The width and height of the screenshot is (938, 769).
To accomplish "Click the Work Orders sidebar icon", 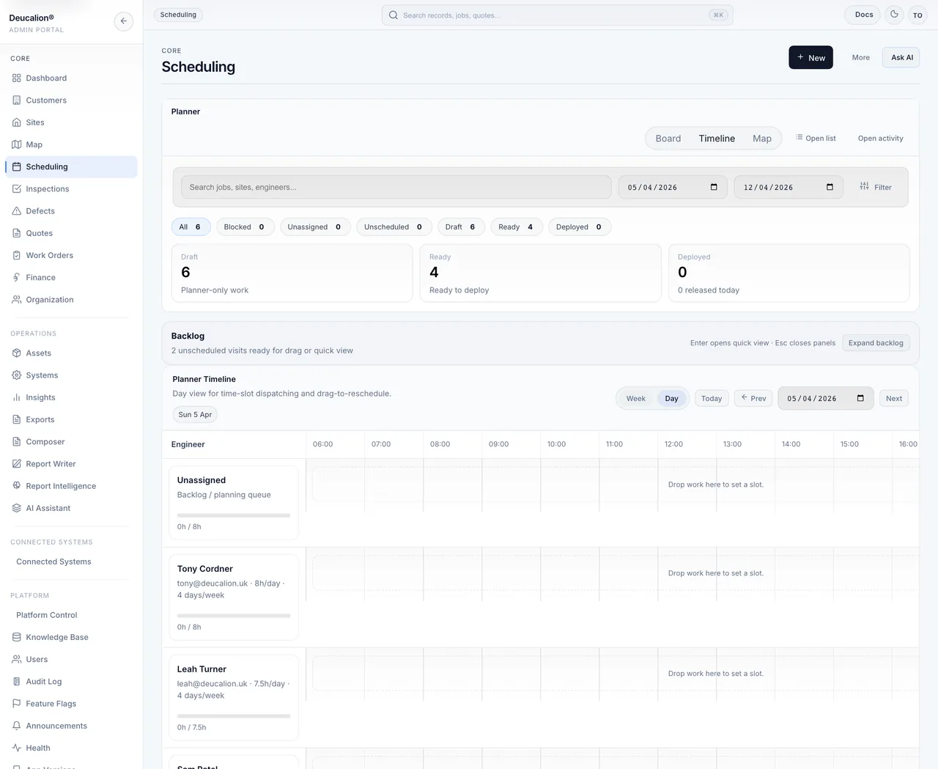I will tap(17, 255).
